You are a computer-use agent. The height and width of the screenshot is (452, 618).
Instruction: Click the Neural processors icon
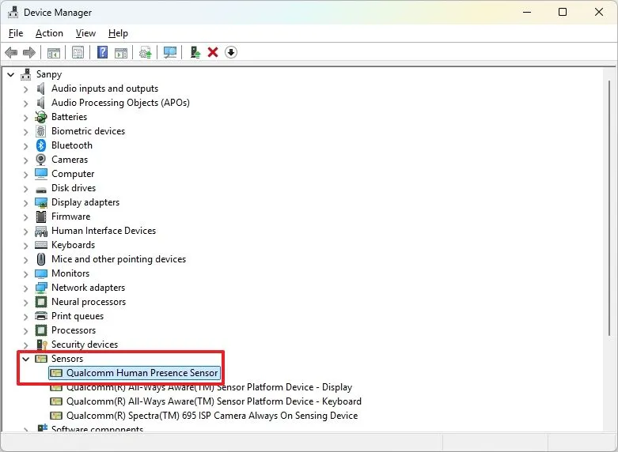pyautogui.click(x=41, y=302)
